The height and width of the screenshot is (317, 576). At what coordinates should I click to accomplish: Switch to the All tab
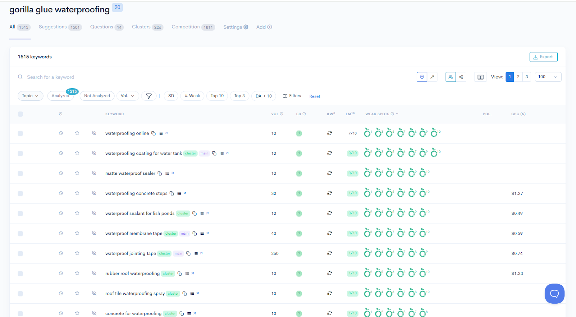tap(20, 27)
